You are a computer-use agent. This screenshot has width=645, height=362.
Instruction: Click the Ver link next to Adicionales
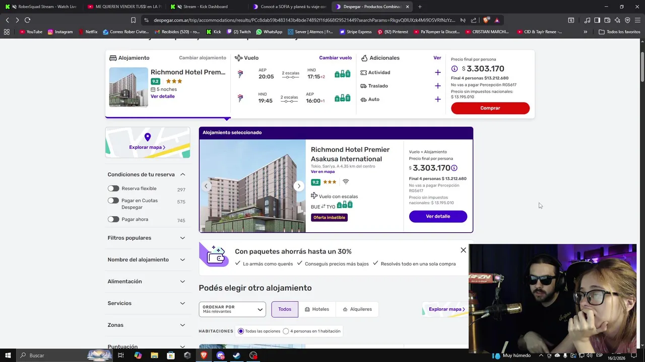[x=437, y=58]
